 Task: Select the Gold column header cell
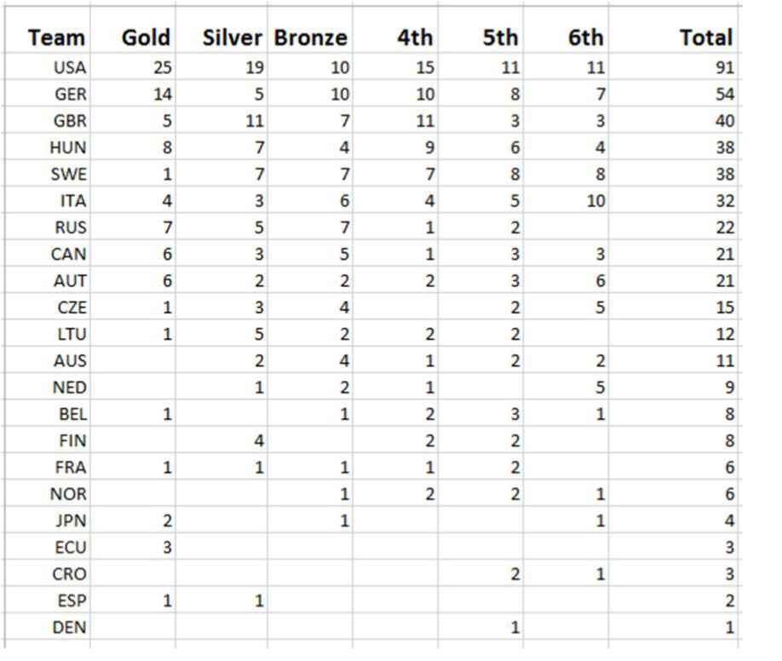[x=133, y=30]
